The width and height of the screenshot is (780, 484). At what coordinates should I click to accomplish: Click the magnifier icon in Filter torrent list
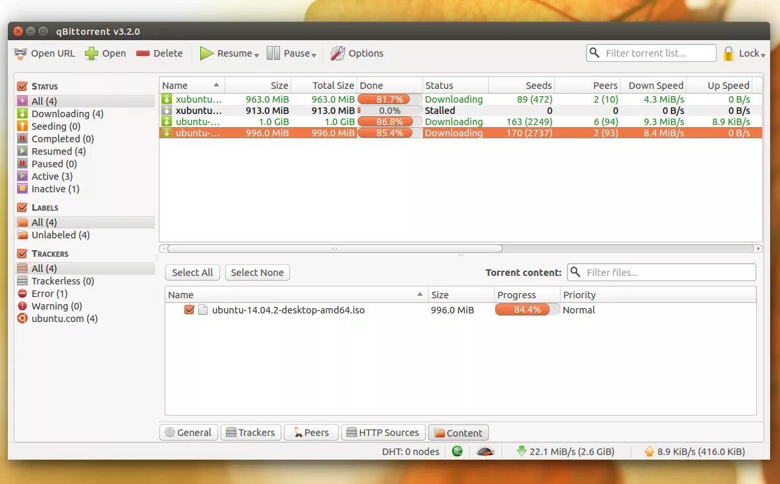[x=594, y=53]
